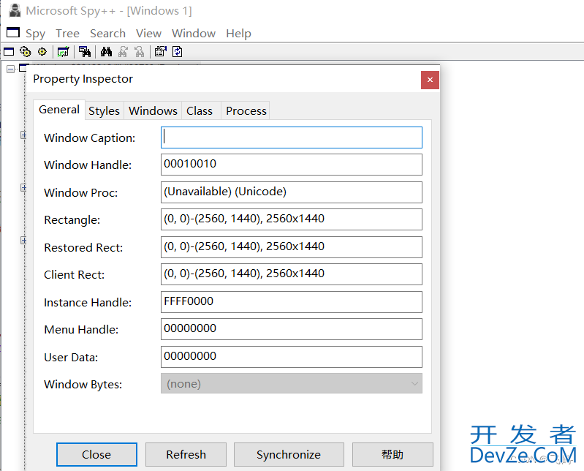
Task: Switch to the Process tab
Action: pyautogui.click(x=246, y=111)
